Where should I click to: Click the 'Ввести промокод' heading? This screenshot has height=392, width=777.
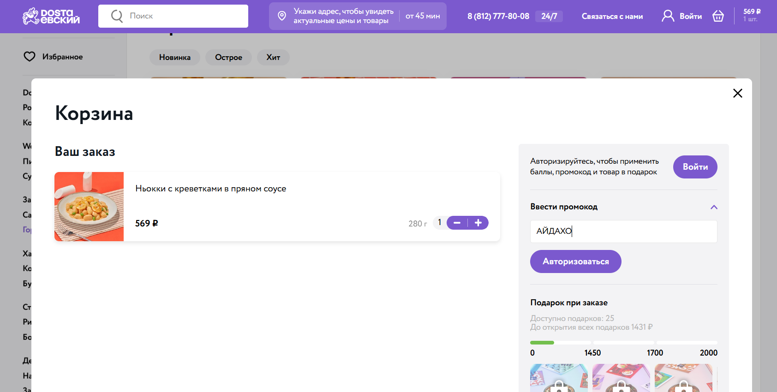coord(564,207)
